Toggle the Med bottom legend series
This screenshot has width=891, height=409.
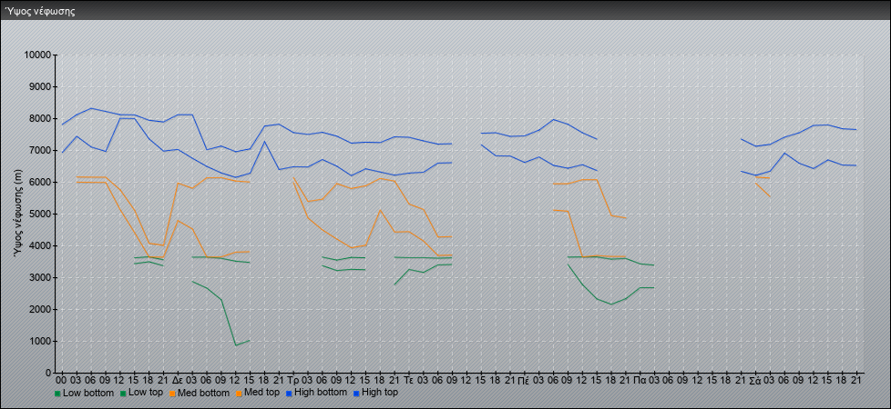tap(200, 393)
